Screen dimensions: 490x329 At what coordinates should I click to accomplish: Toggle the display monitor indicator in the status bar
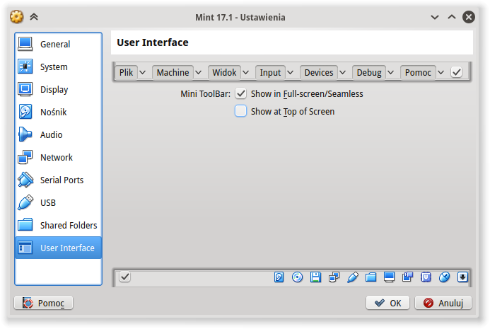389,277
